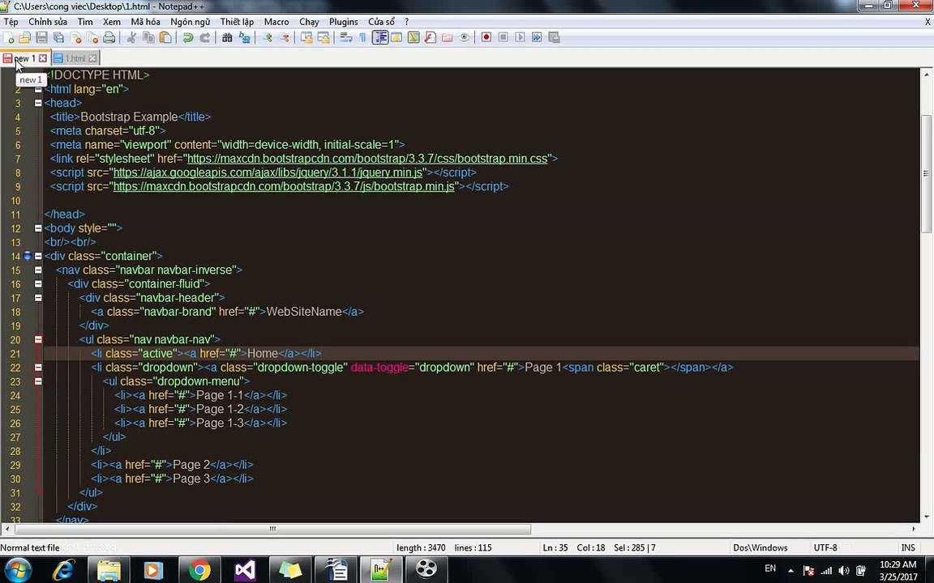Open Google Chrome from the taskbar
The width and height of the screenshot is (934, 583).
tap(199, 570)
